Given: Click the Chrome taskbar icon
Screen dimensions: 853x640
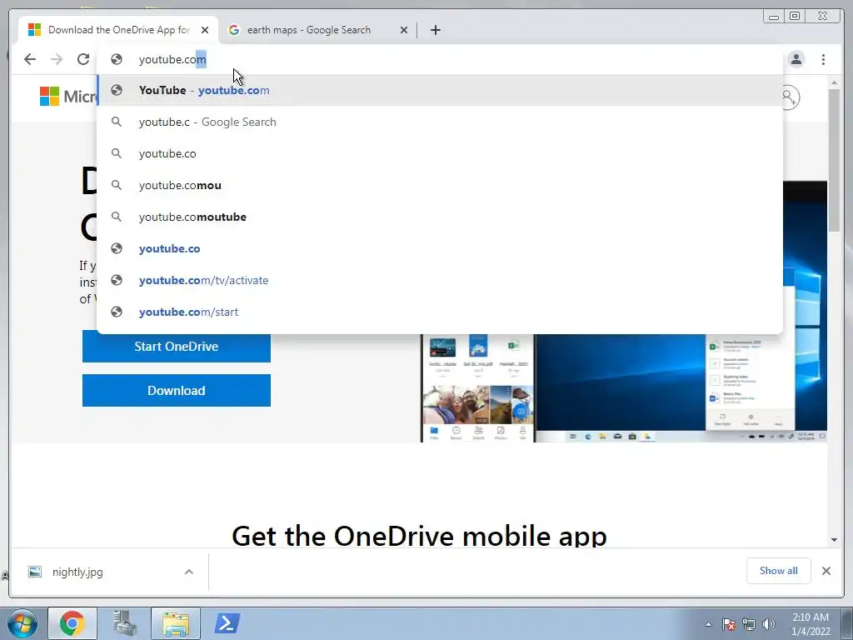Looking at the screenshot, I should click(72, 623).
